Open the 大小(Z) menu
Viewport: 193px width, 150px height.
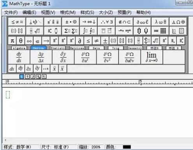tap(106, 12)
